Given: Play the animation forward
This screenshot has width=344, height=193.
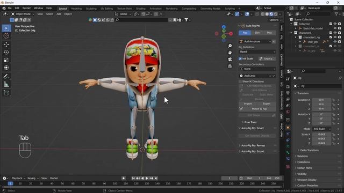Looking at the screenshot, I should [x=147, y=179].
